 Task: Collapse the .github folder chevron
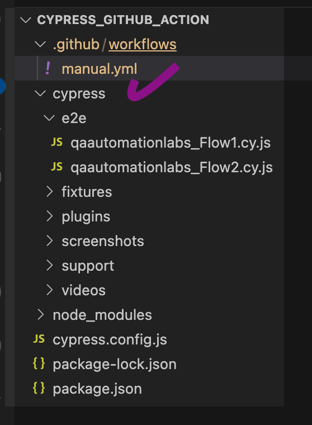[x=40, y=44]
